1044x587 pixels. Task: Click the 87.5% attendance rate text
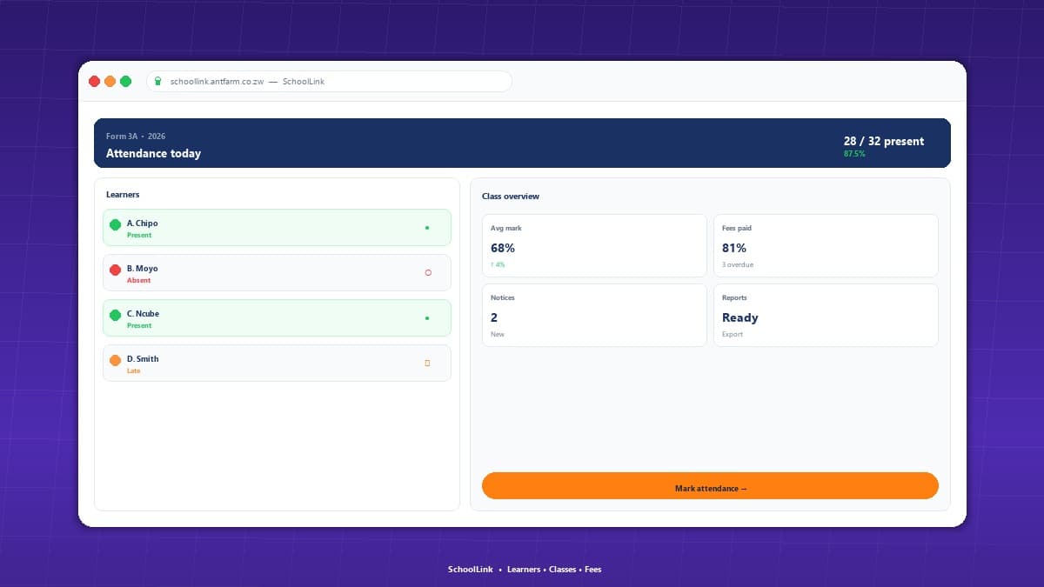[x=854, y=154]
